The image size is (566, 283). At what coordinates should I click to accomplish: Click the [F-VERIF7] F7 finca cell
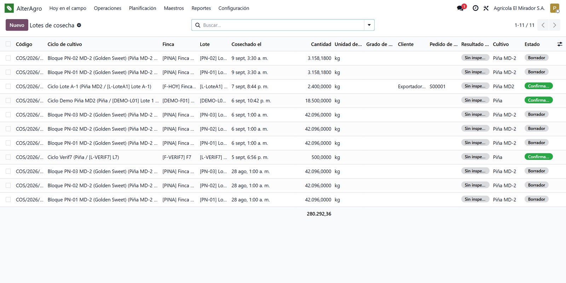tap(177, 157)
